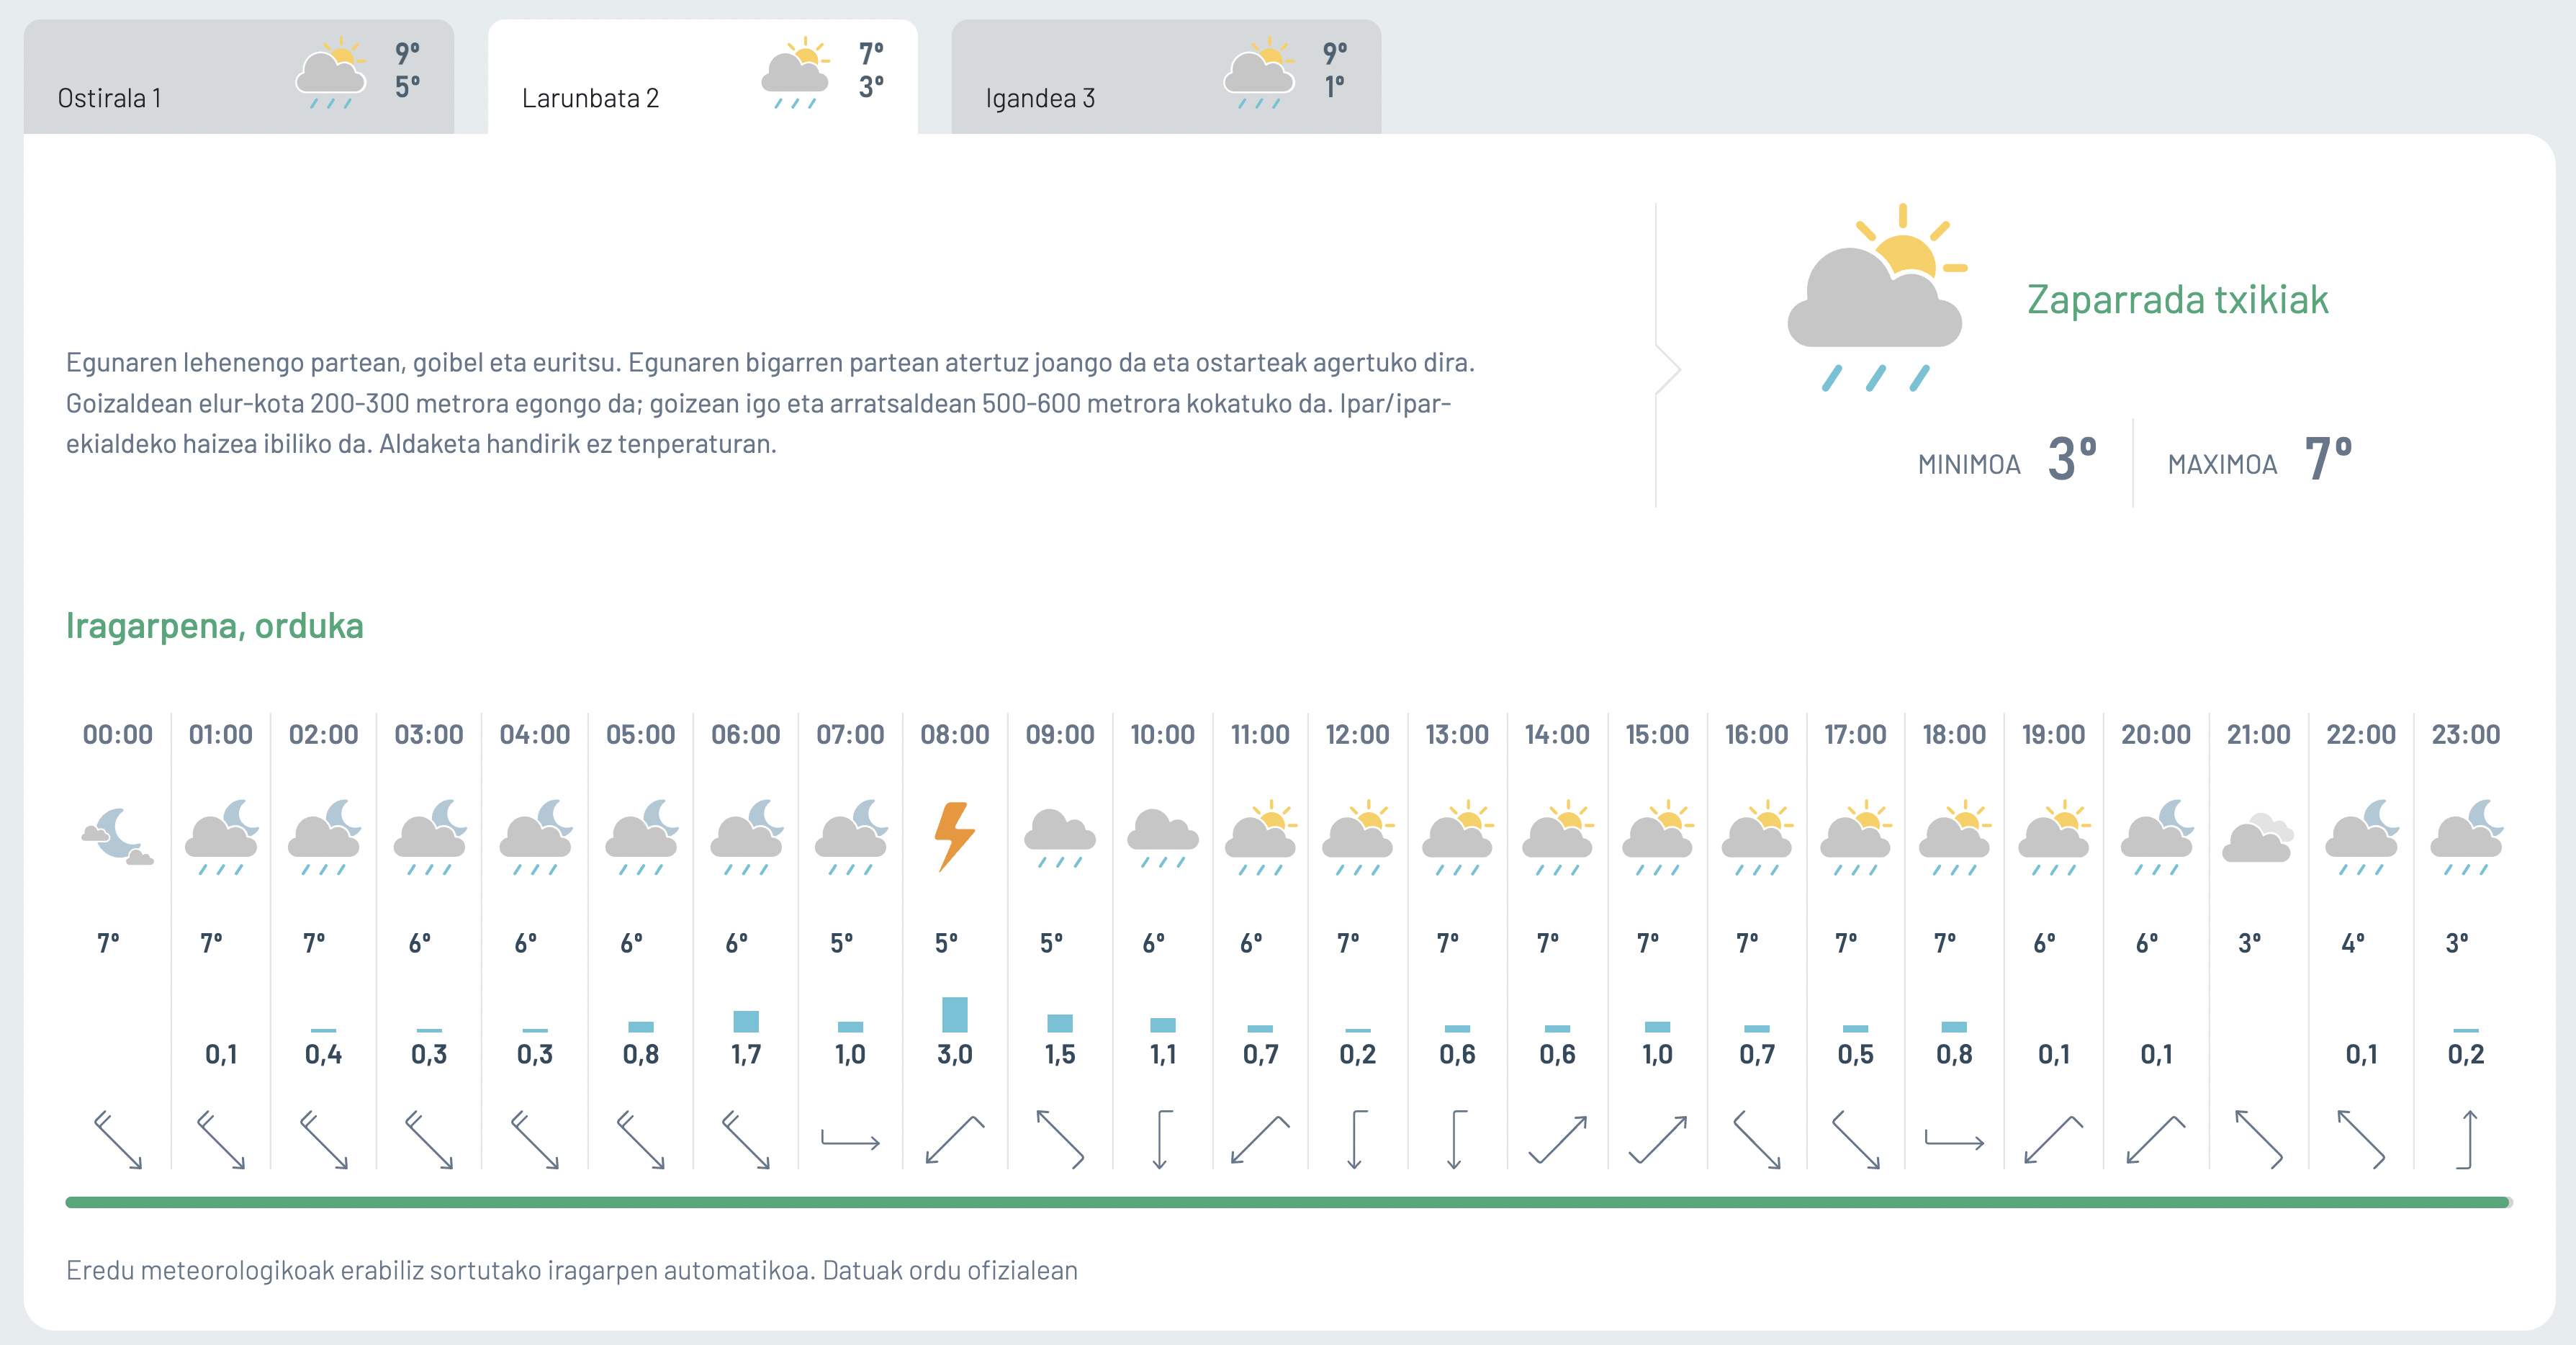
Task: Click the 00:00 wind direction arrow
Action: click(x=118, y=1139)
